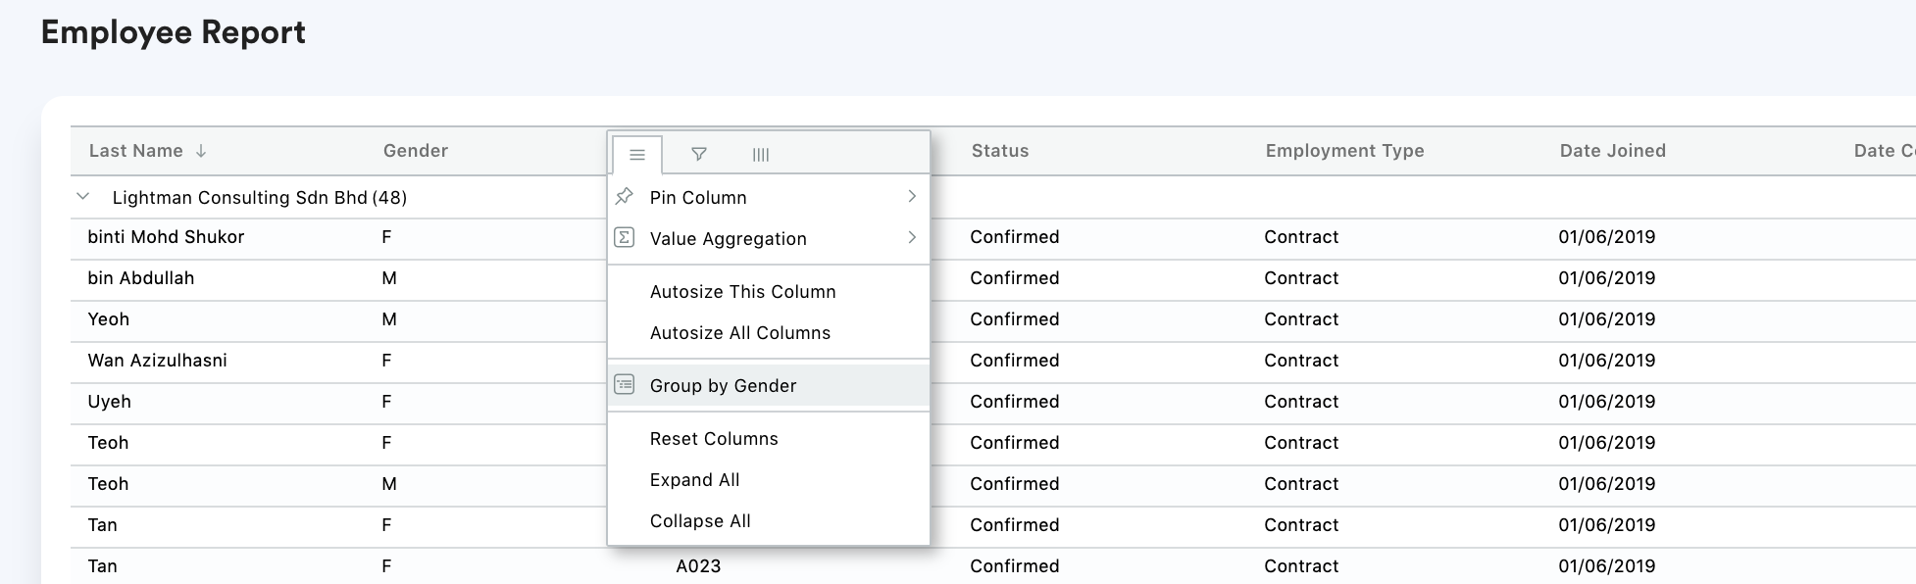The width and height of the screenshot is (1916, 584).
Task: Expand the Pin Column submenu arrow
Action: [x=912, y=197]
